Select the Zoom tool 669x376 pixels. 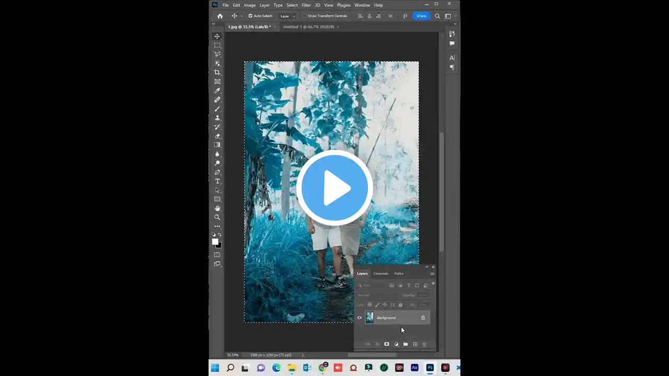[x=217, y=217]
